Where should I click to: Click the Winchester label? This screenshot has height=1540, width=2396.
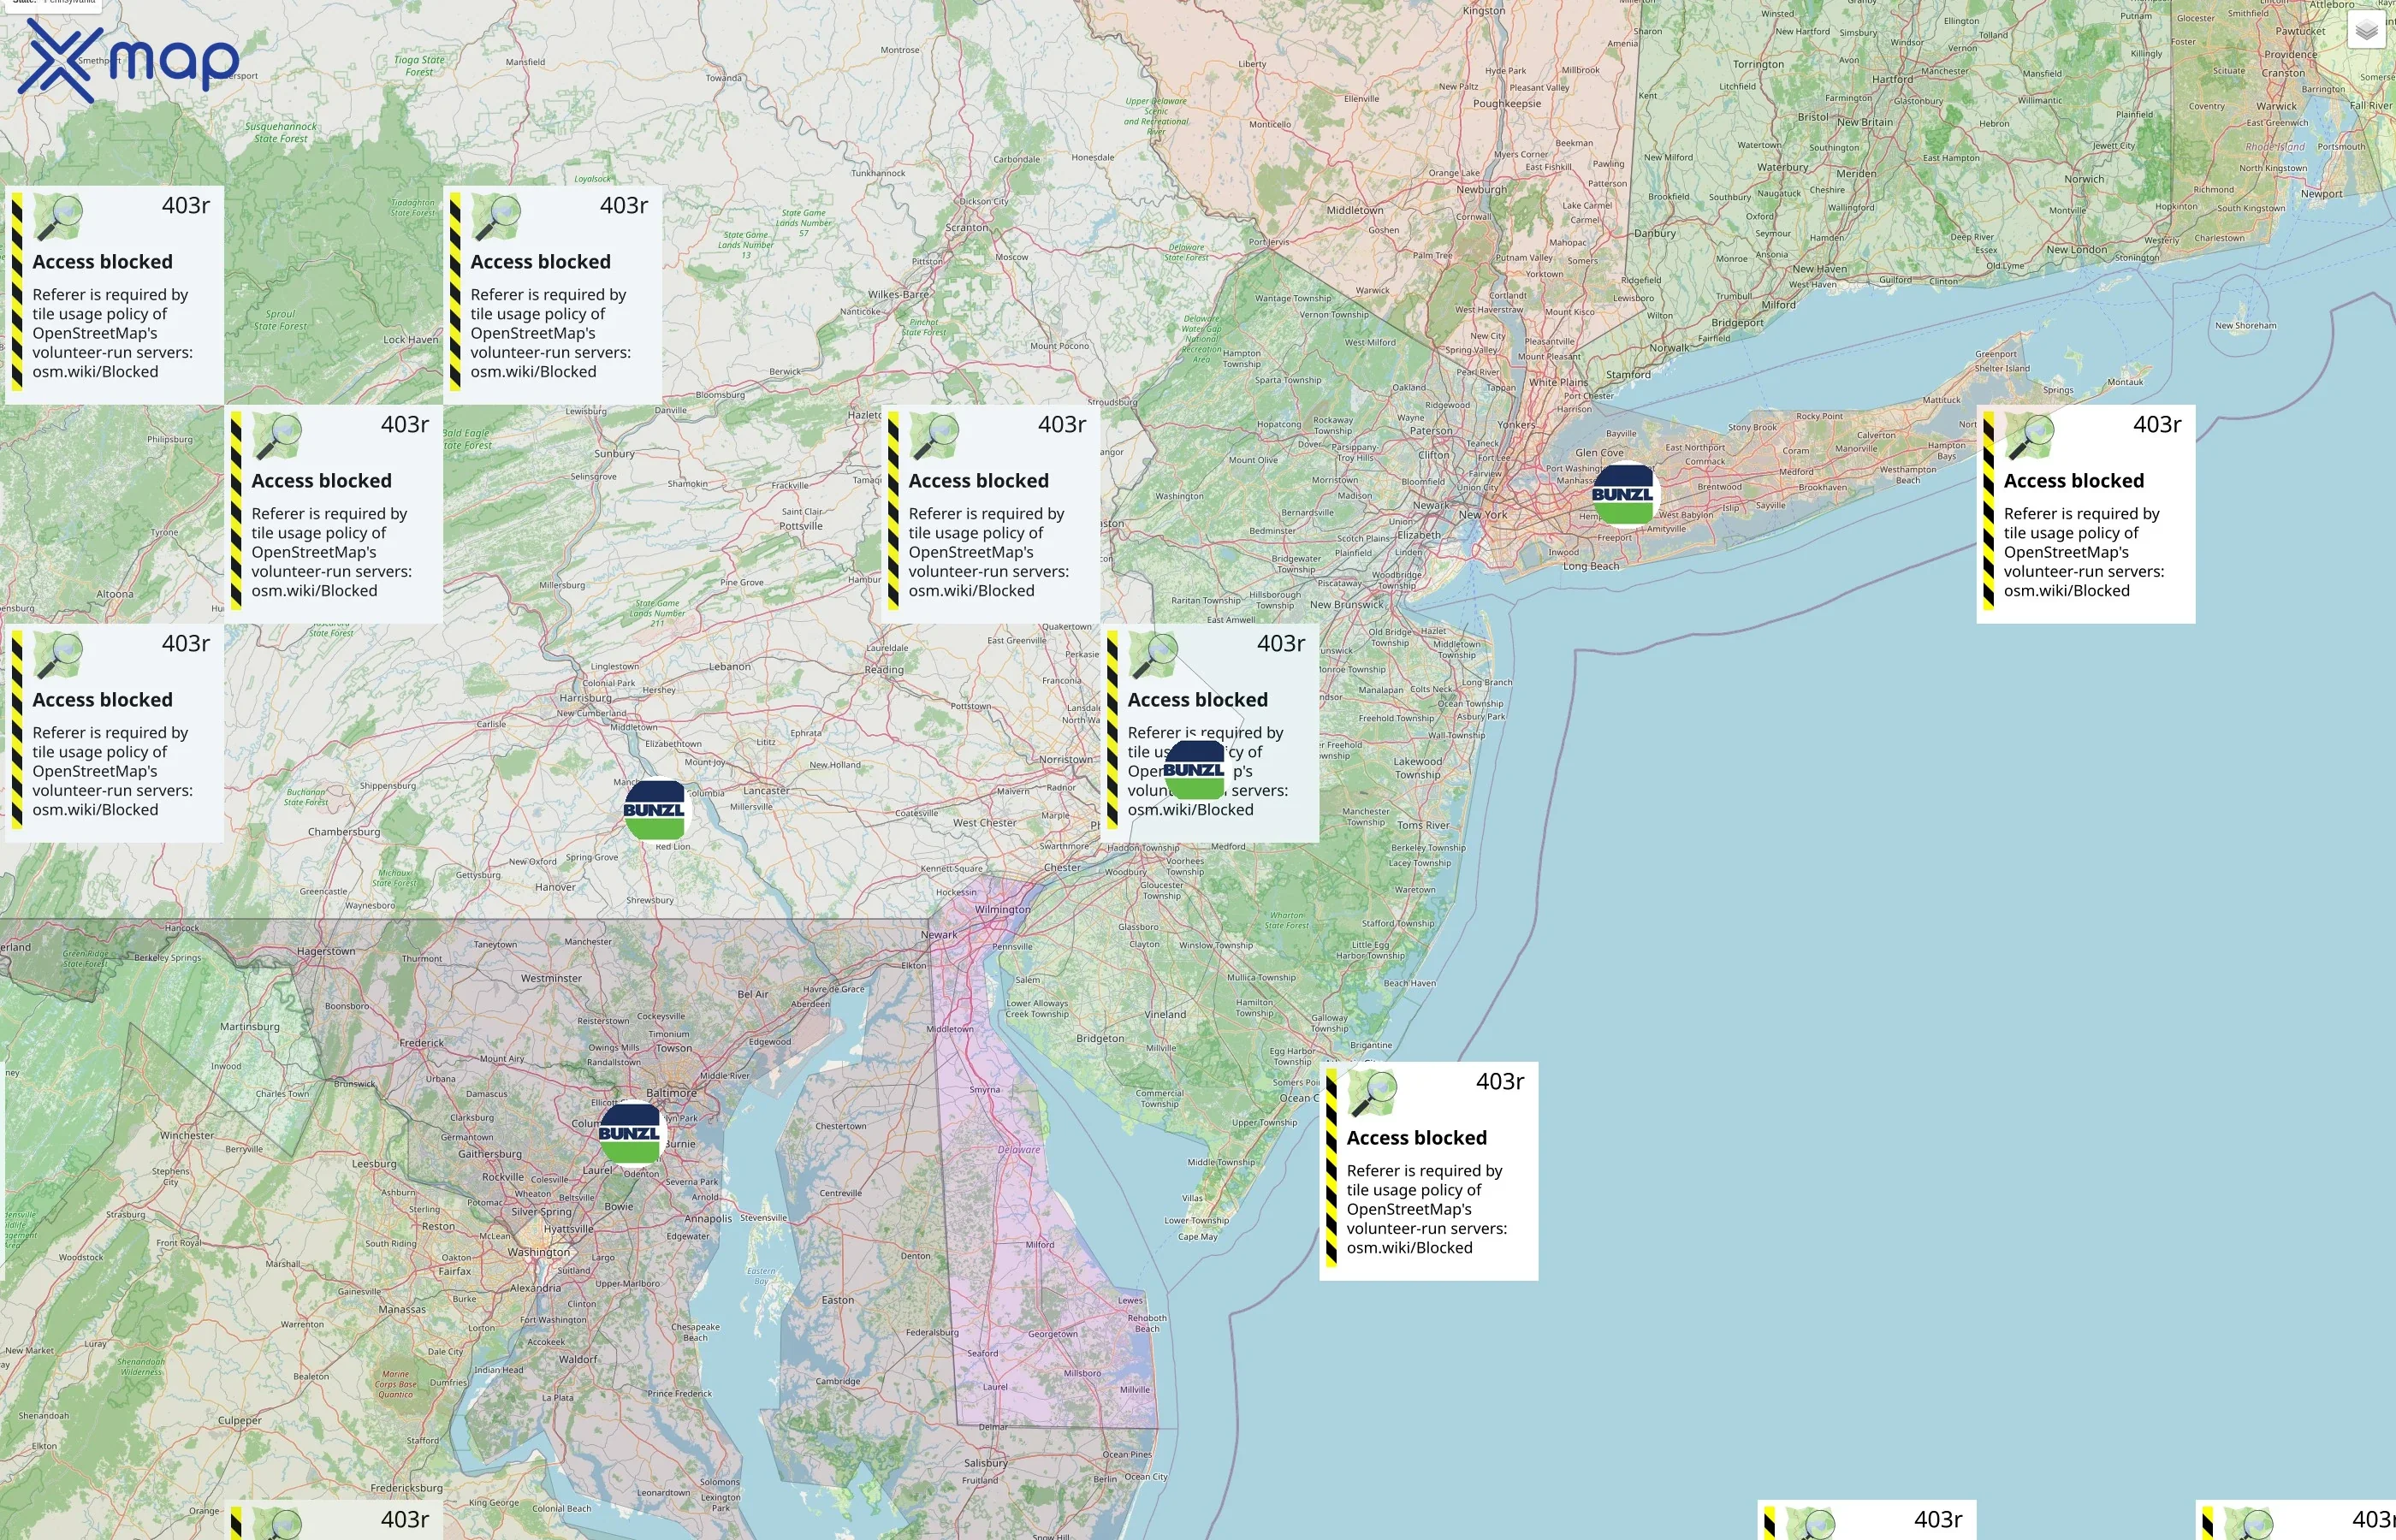coord(187,1135)
